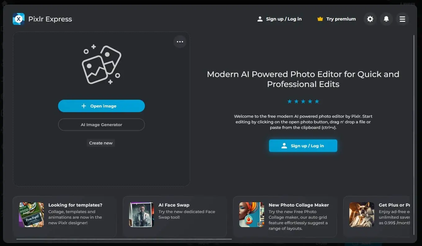Open the three-dots more options button
The width and height of the screenshot is (422, 246).
point(180,42)
